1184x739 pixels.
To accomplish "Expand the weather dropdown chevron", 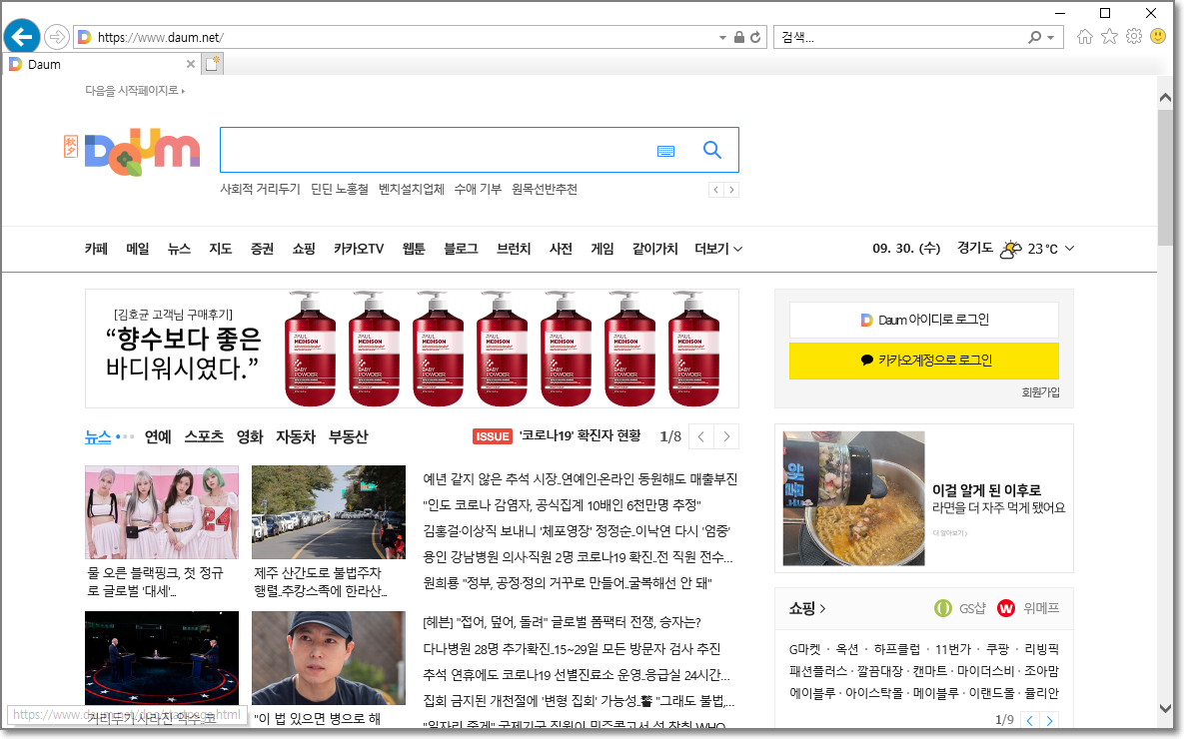I will [1069, 249].
